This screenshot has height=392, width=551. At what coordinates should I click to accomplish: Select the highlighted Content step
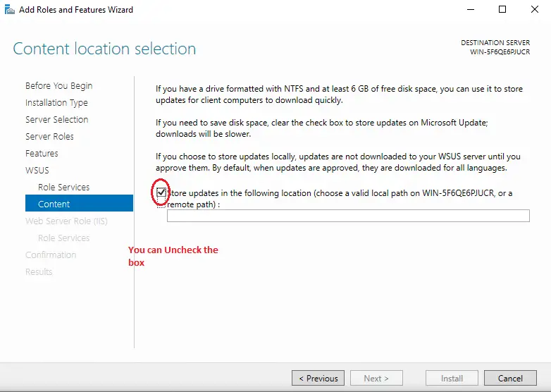[79, 204]
